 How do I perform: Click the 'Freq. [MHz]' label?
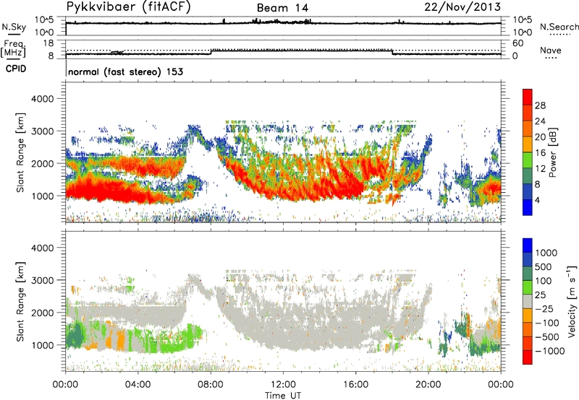[13, 49]
